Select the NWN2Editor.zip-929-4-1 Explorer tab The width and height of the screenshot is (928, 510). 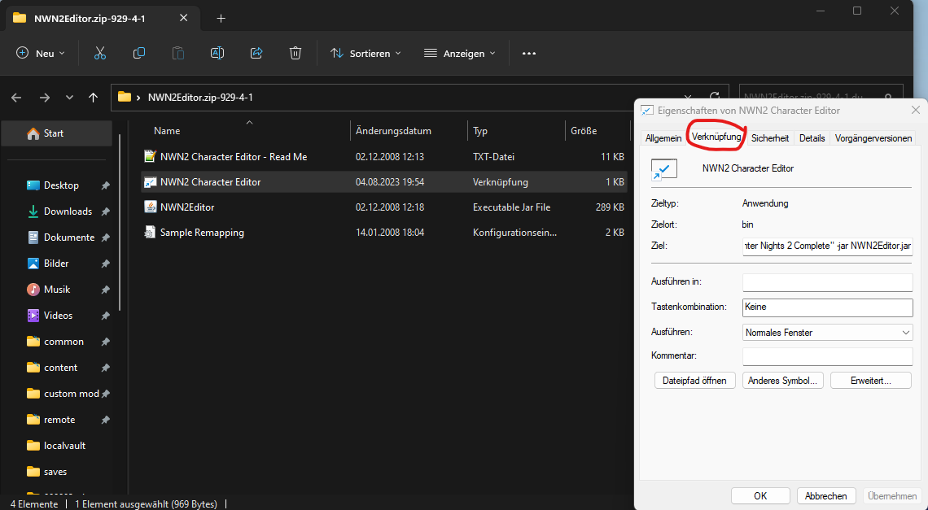(x=101, y=19)
